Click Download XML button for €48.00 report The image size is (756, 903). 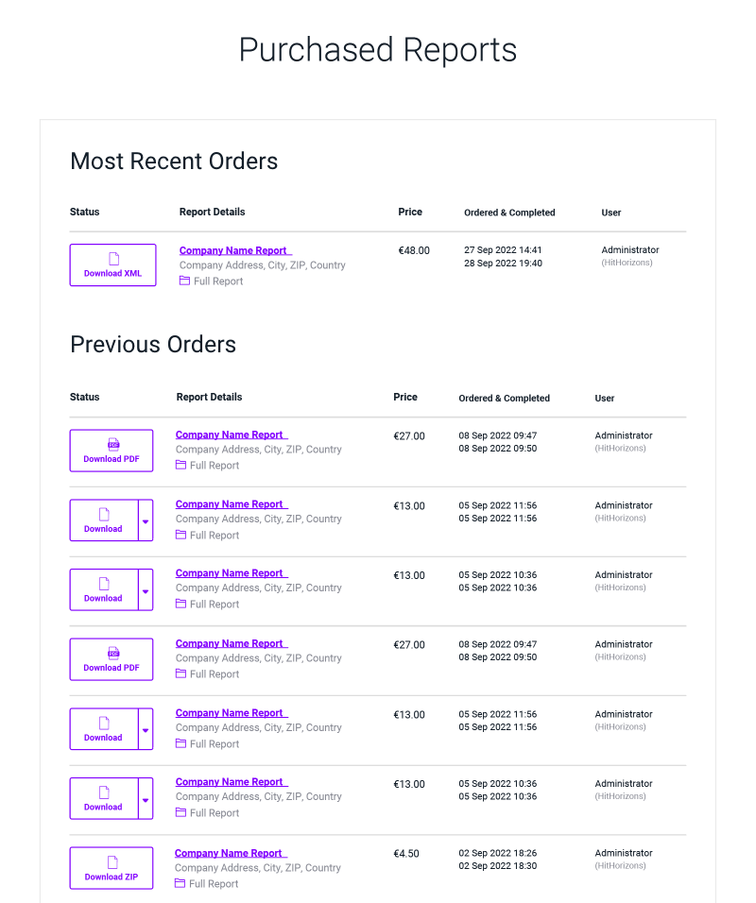click(113, 264)
